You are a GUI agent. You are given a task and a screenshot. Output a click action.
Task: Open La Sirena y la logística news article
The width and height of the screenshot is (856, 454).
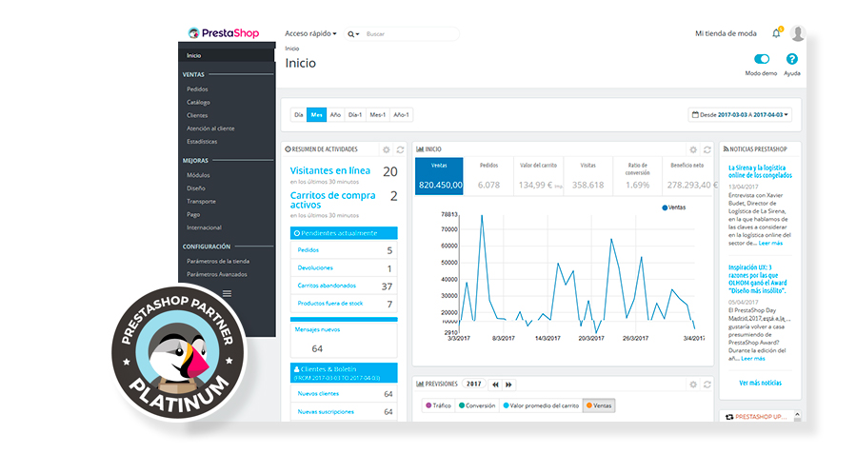coord(760,172)
